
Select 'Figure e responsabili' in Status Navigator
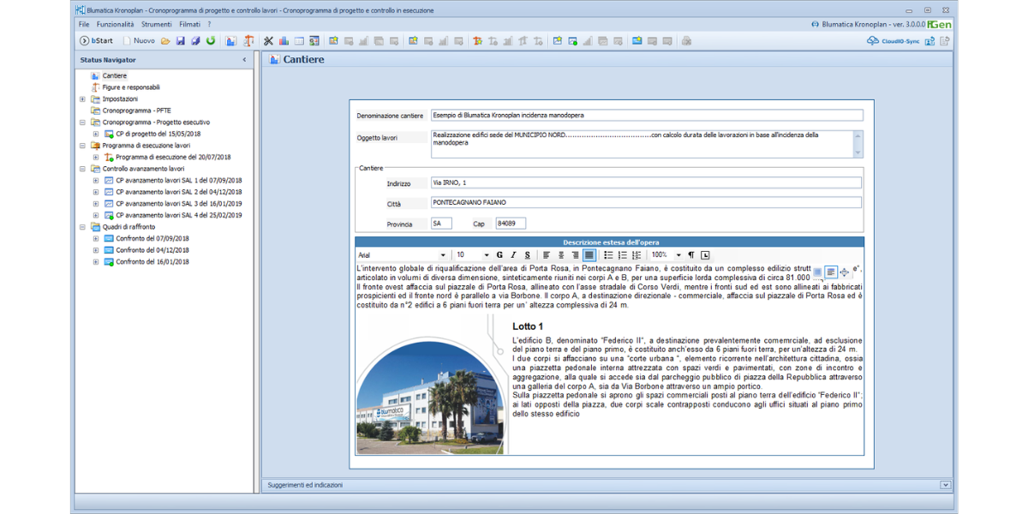click(x=130, y=87)
